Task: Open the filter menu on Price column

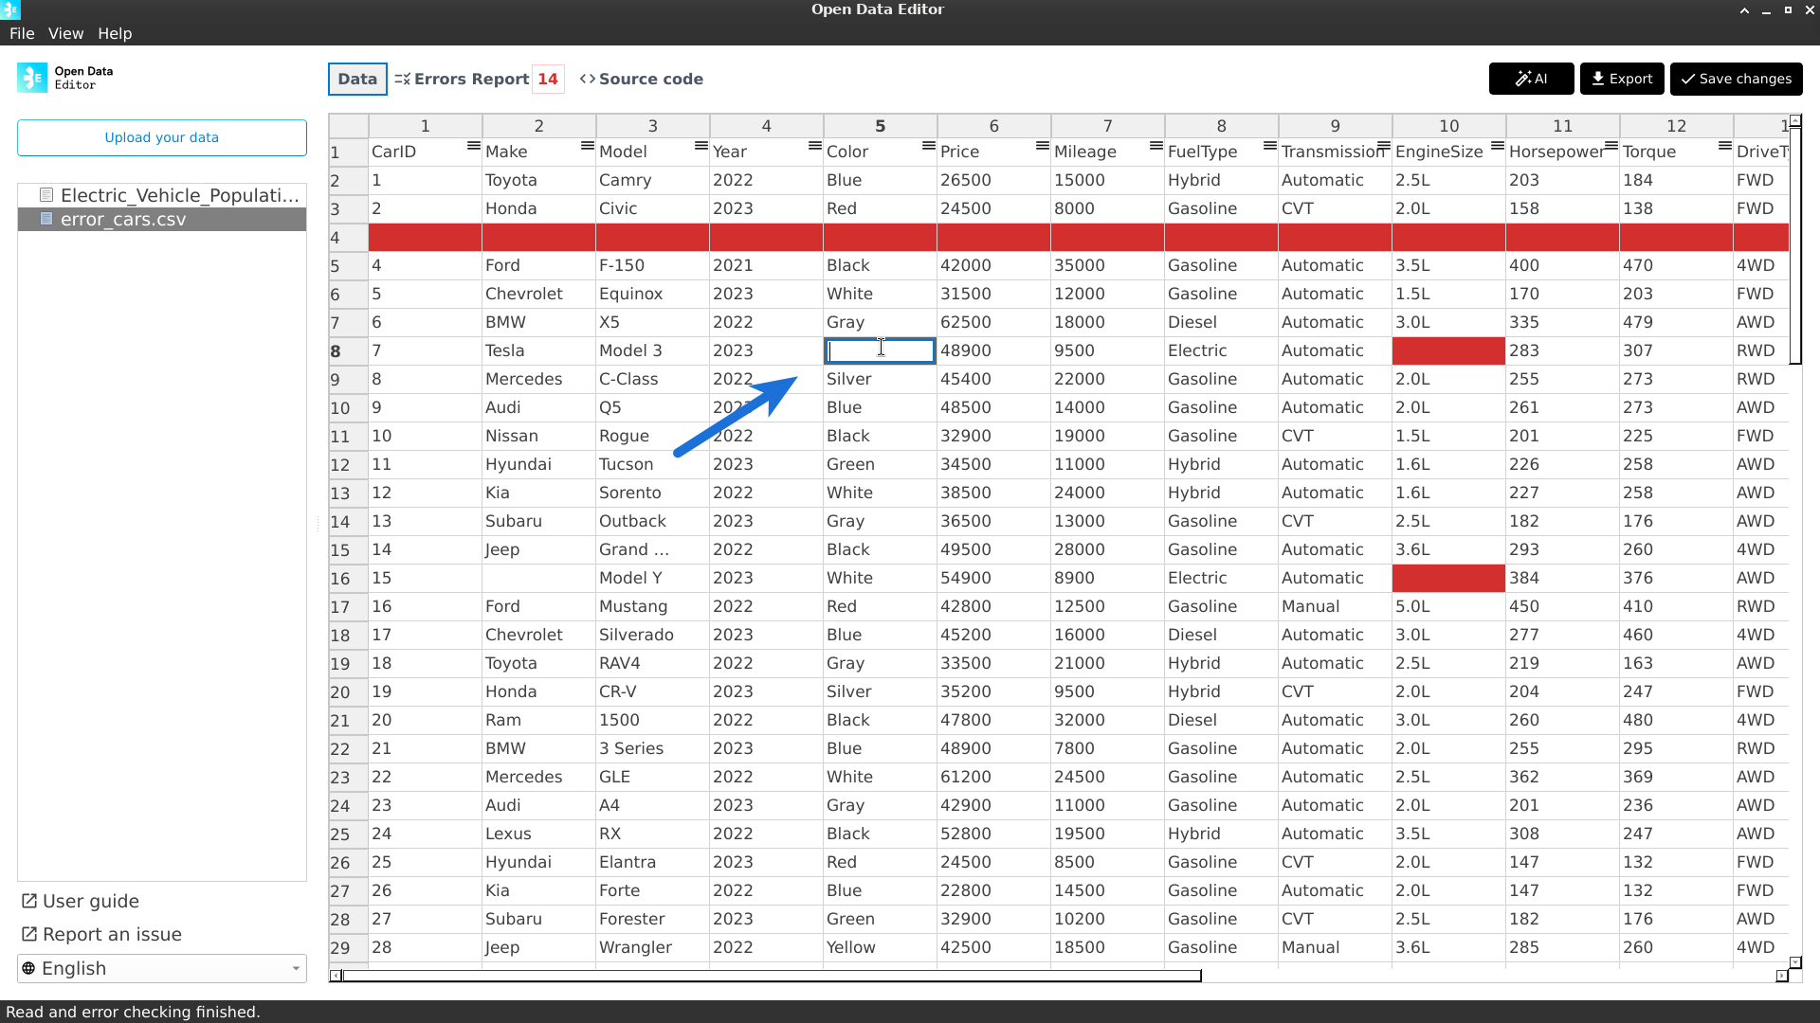Action: point(1041,145)
